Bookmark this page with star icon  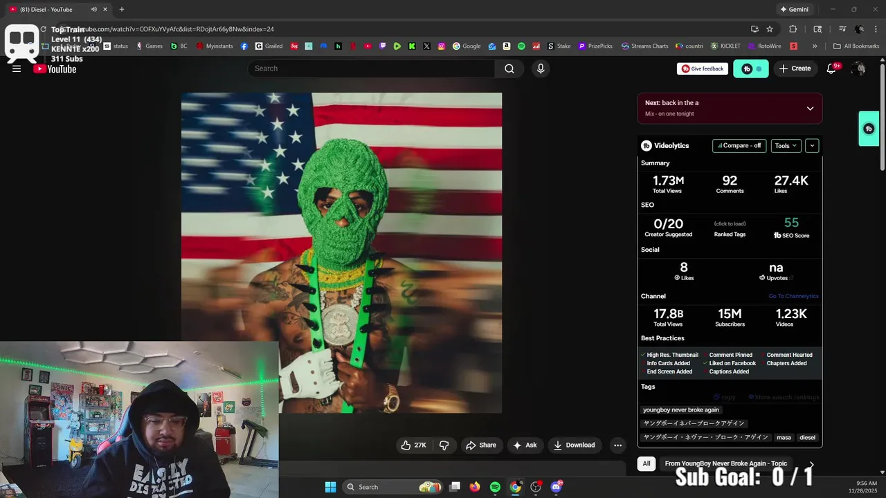(x=770, y=29)
